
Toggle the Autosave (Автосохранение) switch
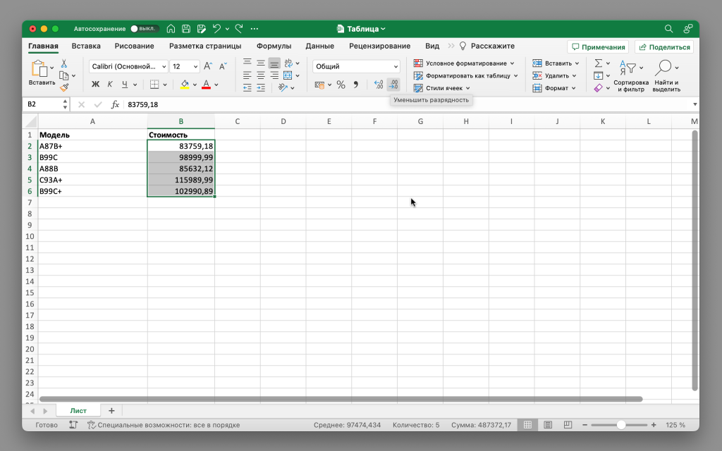pos(144,28)
